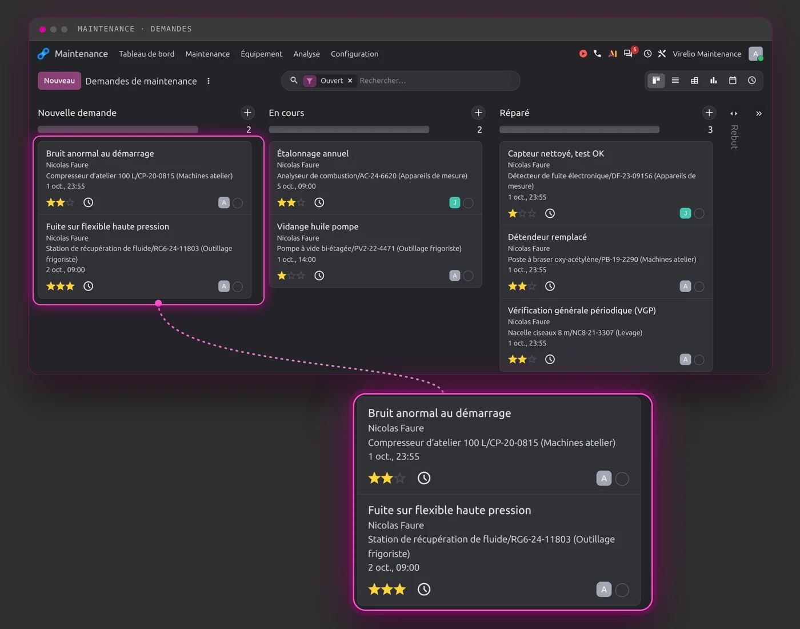This screenshot has width=800, height=629.
Task: Open the Analyse menu
Action: [307, 54]
